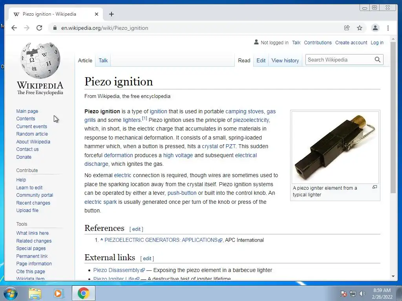
Task: Follow the piezoelectricity link
Action: click(x=251, y=120)
